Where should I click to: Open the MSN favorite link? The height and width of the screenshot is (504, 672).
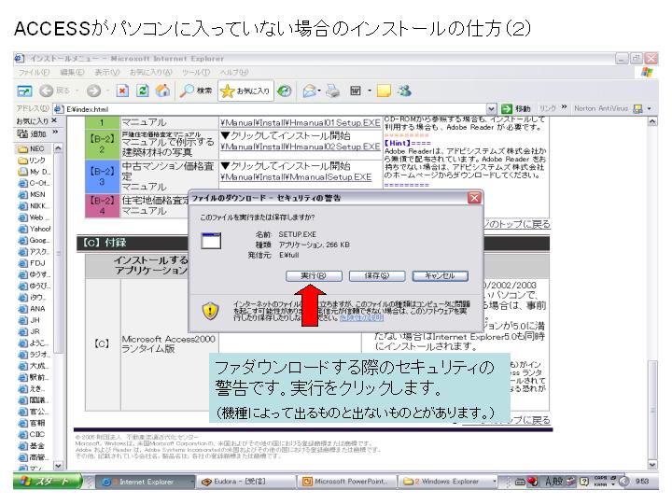coord(32,194)
